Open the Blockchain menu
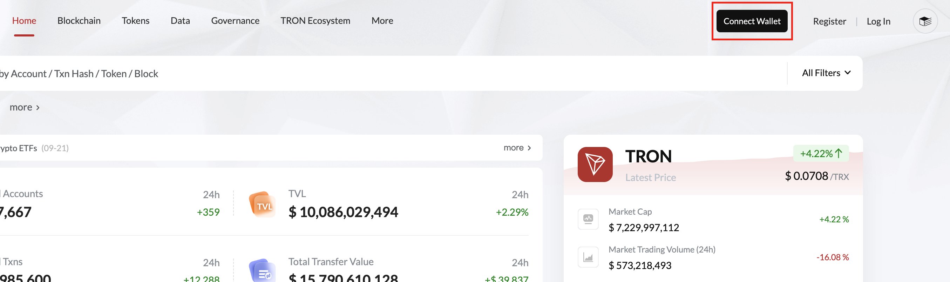 [x=79, y=21]
